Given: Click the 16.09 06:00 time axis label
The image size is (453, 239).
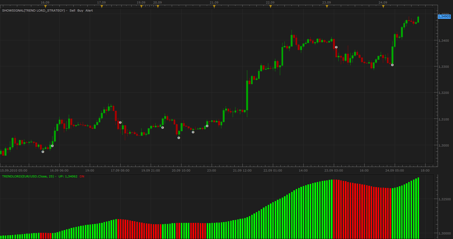Looking at the screenshot, I should (59, 170).
